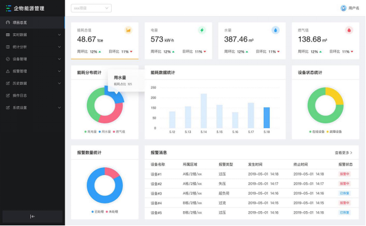This screenshot has height=226, width=366.
Task: Click the 5.16 bar in 能耗数据统计
Action: [235, 120]
